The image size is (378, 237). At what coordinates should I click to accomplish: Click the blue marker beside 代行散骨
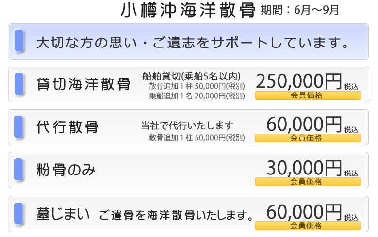pyautogui.click(x=19, y=127)
